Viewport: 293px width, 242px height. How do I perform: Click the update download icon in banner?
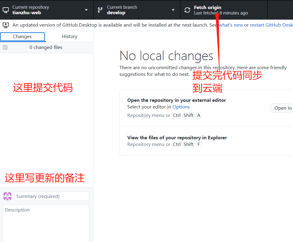(6, 25)
